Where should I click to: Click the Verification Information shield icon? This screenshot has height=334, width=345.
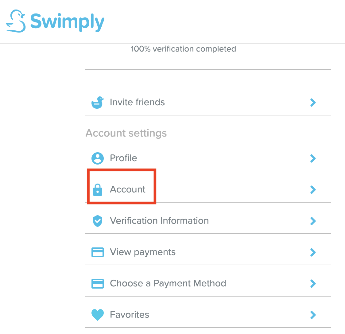tap(98, 221)
